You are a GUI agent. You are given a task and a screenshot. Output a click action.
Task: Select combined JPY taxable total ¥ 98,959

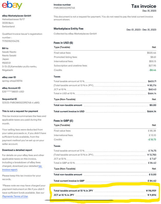[x=151, y=191]
